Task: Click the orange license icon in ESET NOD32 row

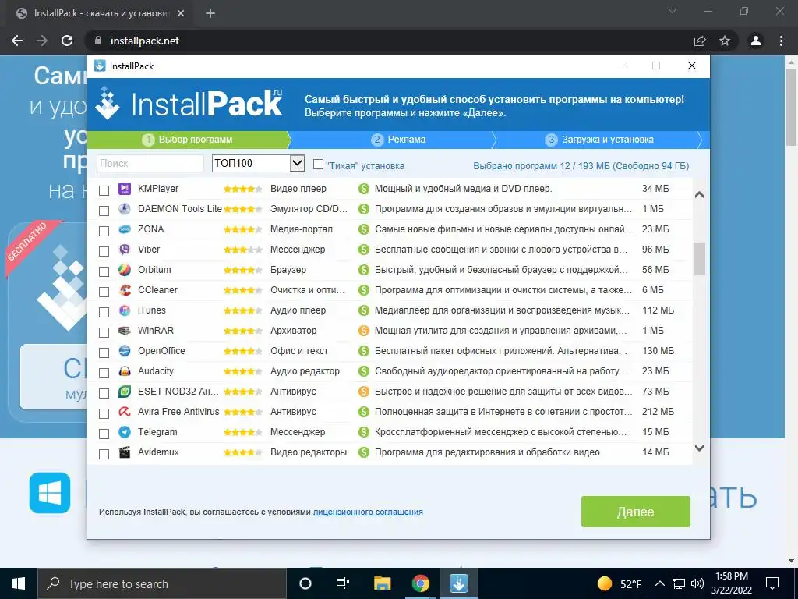Action: (363, 392)
